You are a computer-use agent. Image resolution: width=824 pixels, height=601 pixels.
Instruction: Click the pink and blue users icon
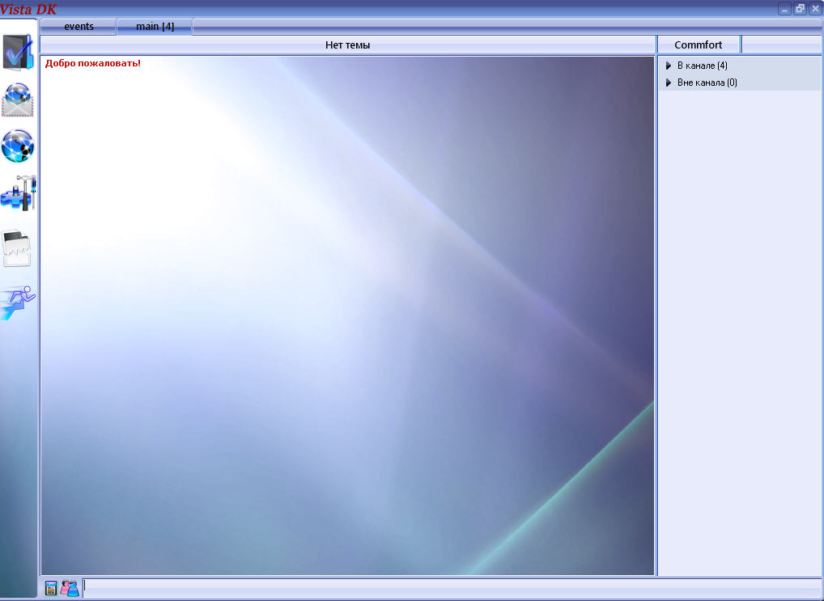pos(70,588)
